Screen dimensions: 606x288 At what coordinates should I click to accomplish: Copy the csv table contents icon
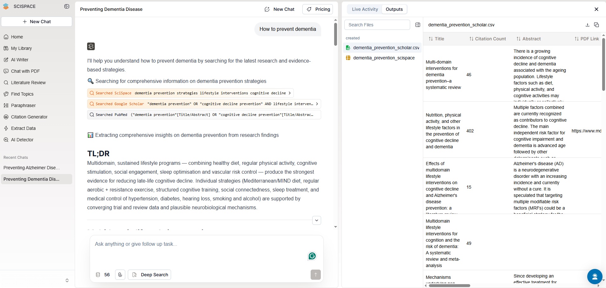596,25
